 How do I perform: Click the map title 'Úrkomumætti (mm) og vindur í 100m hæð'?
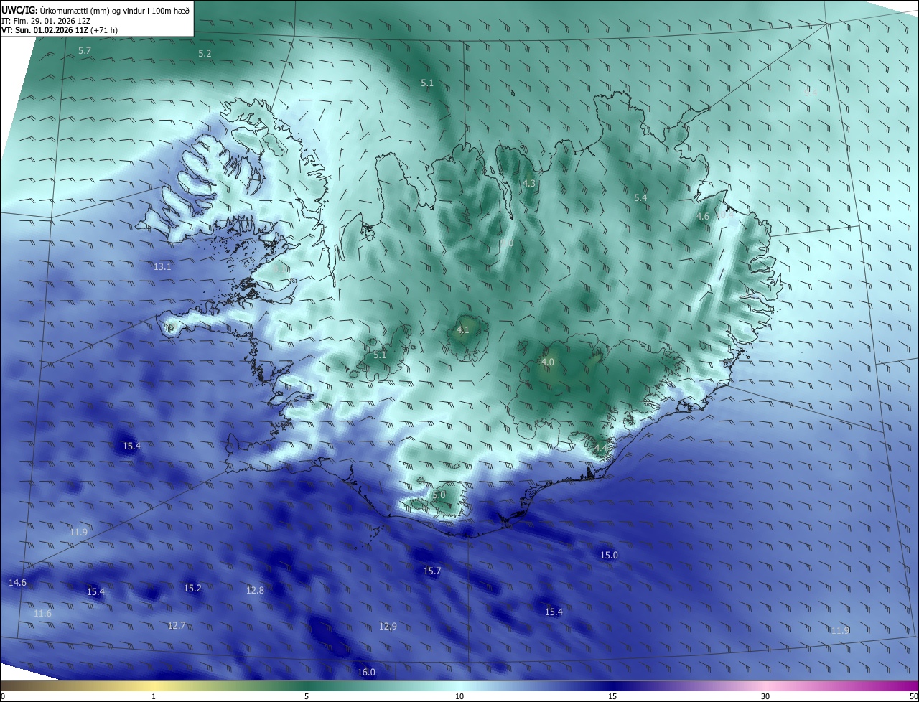pyautogui.click(x=115, y=9)
